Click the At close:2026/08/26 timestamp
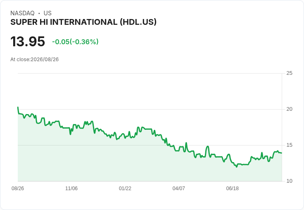 [x=35, y=60]
